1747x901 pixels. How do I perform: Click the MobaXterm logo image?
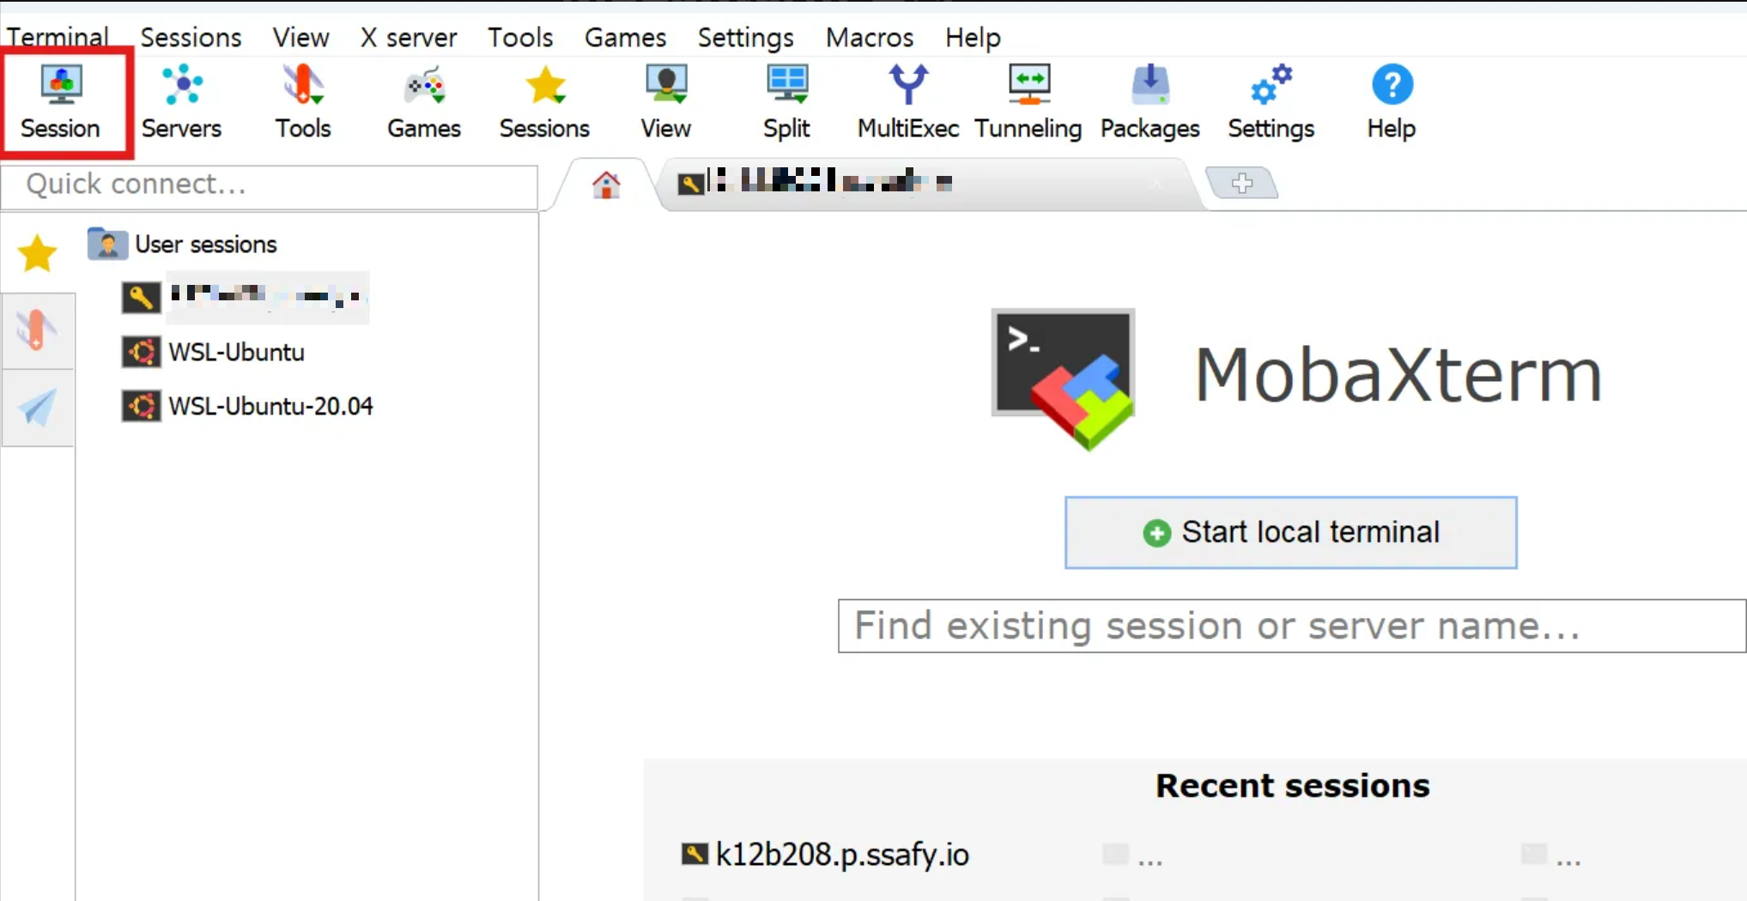pyautogui.click(x=1064, y=378)
